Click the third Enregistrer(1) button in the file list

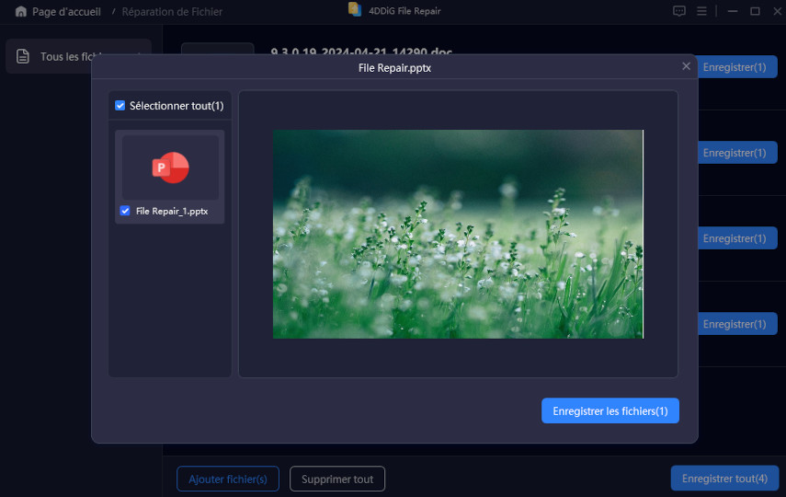click(x=737, y=238)
